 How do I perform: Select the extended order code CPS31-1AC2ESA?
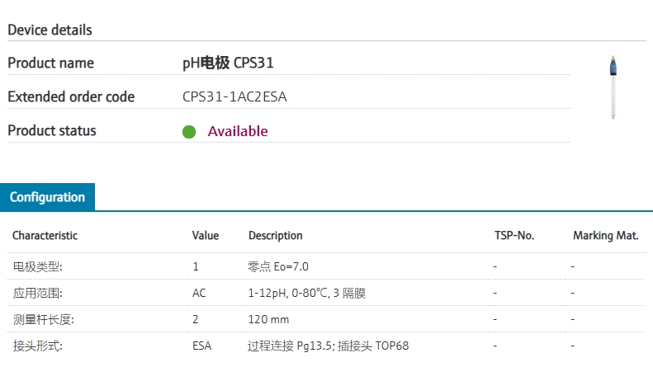point(234,97)
